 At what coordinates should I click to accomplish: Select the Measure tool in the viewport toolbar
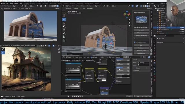pyautogui.click(x=64, y=37)
